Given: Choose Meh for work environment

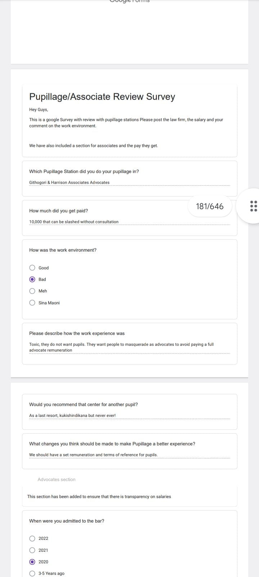Looking at the screenshot, I should [32, 291].
